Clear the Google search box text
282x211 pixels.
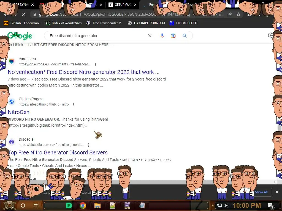pos(150,36)
